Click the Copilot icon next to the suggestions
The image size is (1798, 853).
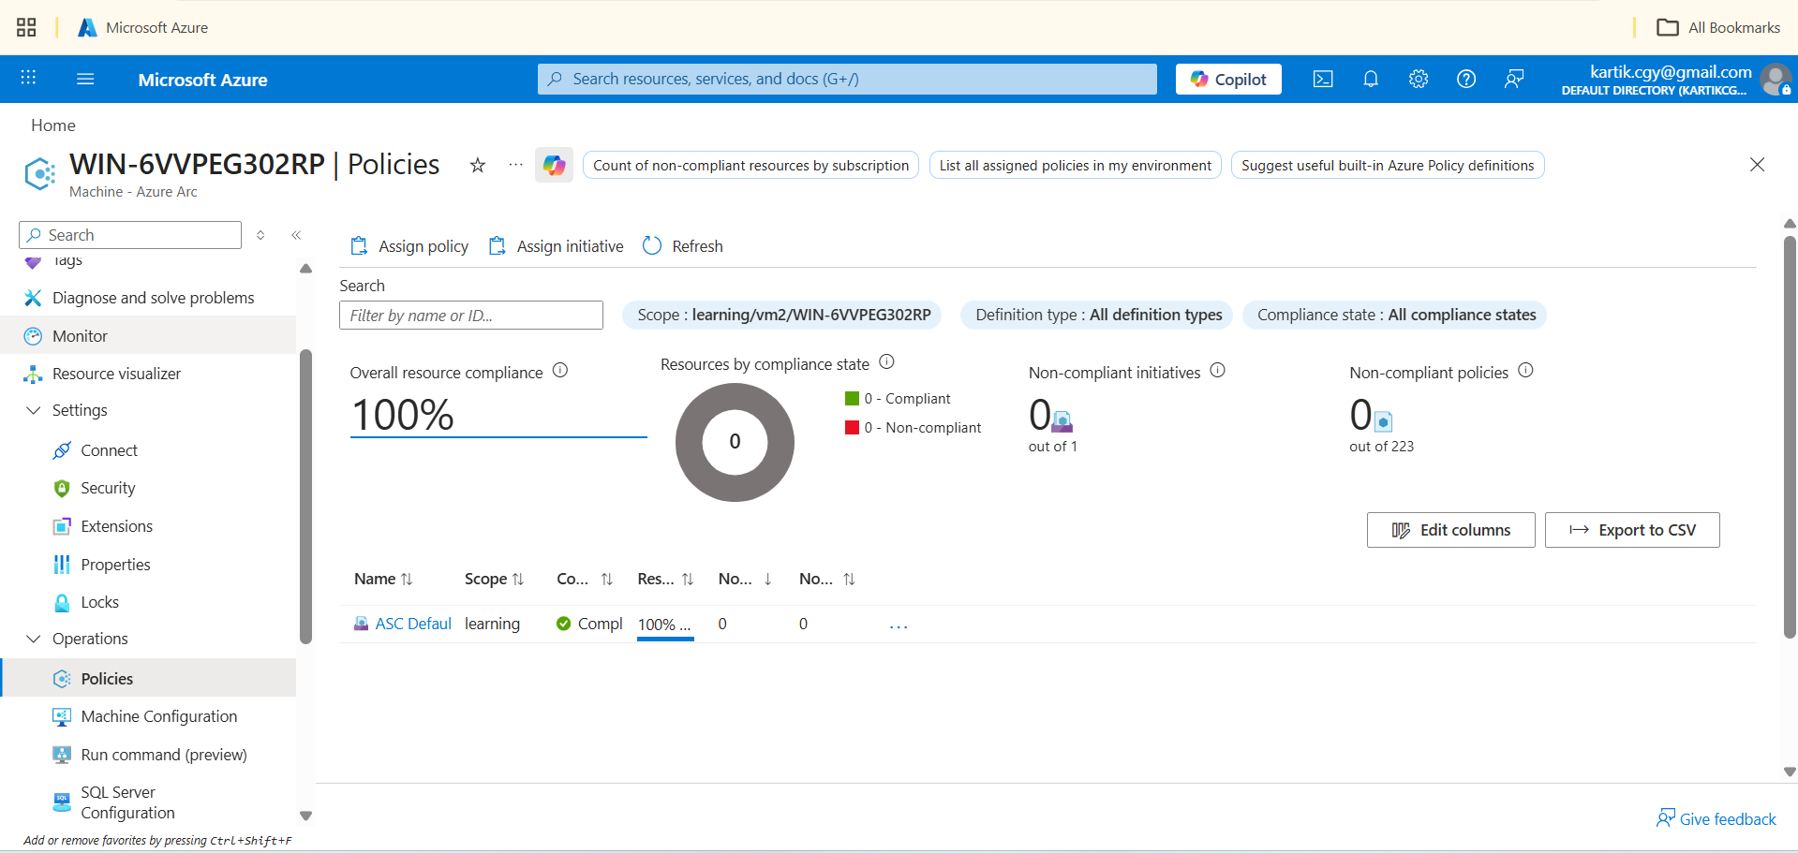coord(555,165)
